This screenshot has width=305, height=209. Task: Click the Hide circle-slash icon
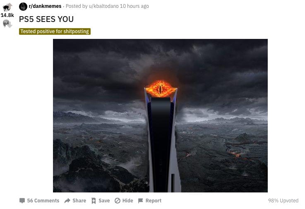118,201
